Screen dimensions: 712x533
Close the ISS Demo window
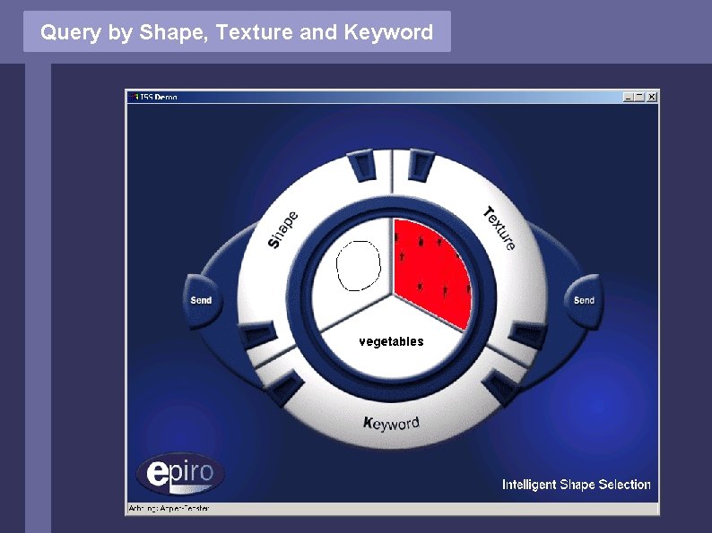(652, 97)
